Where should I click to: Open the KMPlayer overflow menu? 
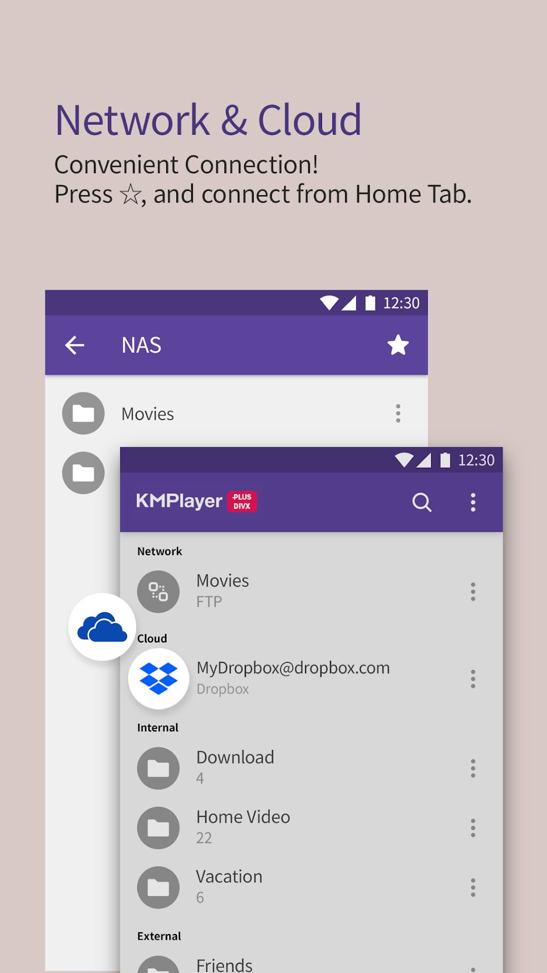pos(473,503)
